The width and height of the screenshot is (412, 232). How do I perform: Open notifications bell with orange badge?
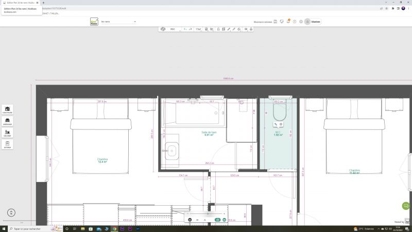288,21
